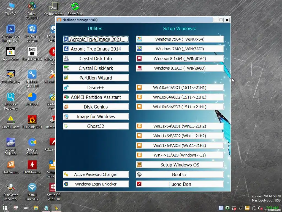Open Show Disk desktop shortcut
This screenshot has width=282, height=212.
(x=75, y=9)
